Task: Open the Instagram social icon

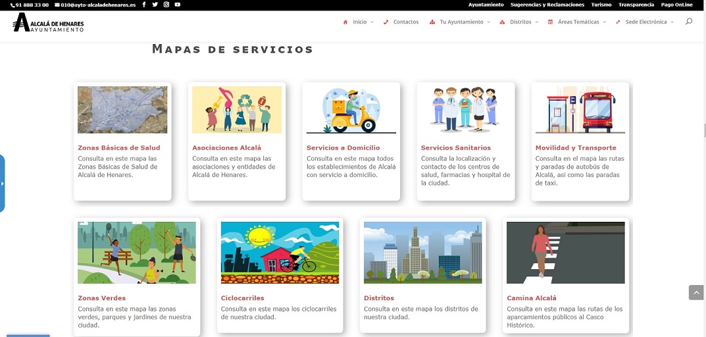Action: [166, 5]
